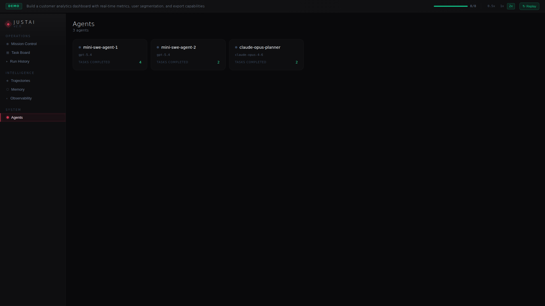Click the Mission Control sidebar icon

coord(8,44)
